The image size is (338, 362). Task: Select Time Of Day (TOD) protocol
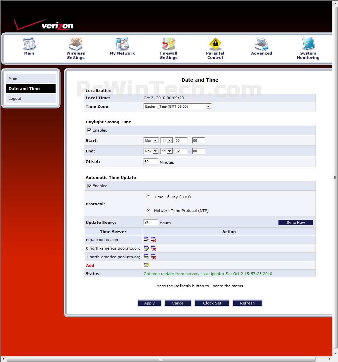tap(148, 197)
